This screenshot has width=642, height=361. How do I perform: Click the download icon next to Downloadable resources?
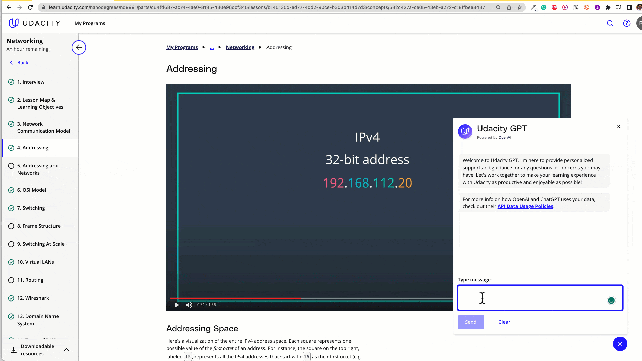(x=13, y=350)
